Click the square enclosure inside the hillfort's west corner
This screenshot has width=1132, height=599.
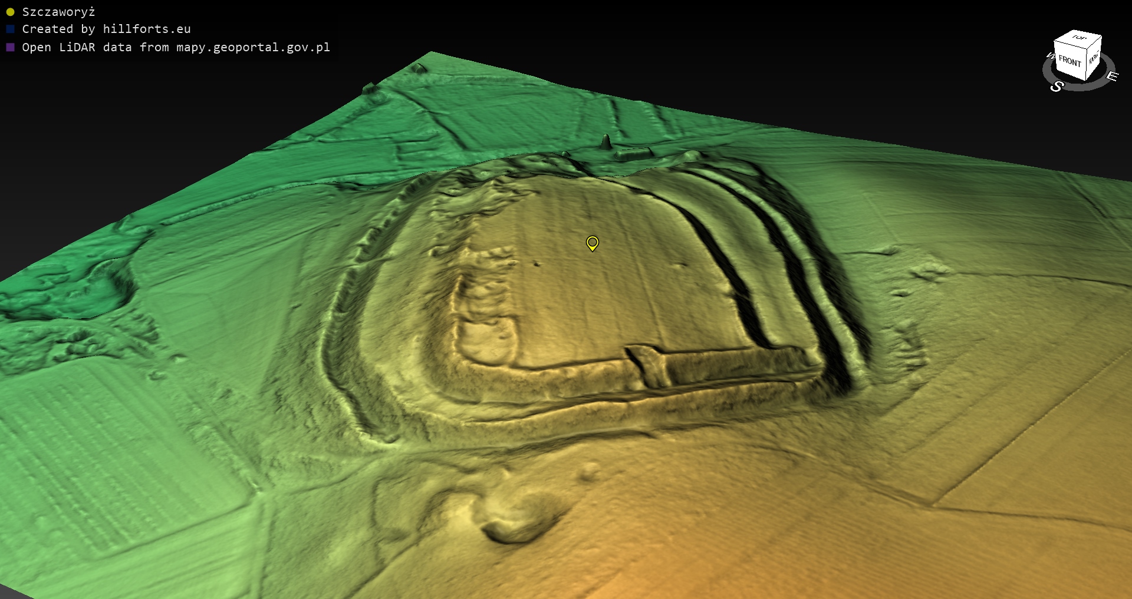point(486,339)
